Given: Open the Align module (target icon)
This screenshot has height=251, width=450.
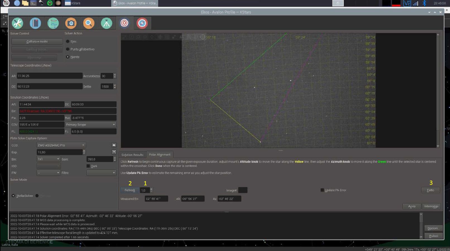Looking at the screenshot, I should [124, 23].
